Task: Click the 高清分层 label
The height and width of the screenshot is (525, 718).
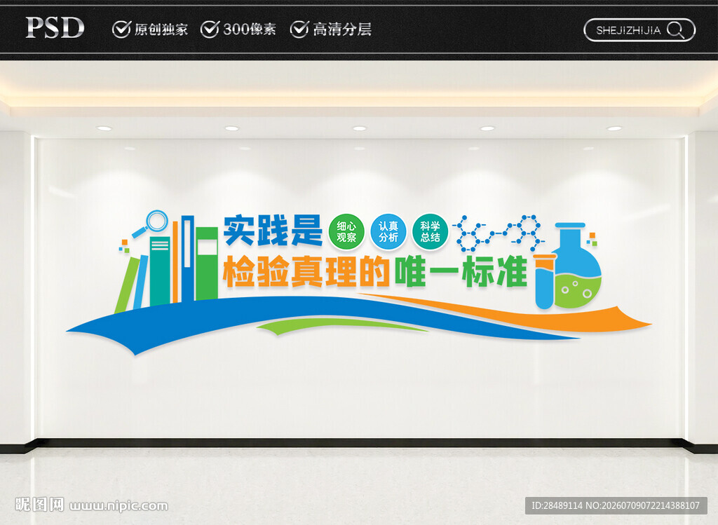Action: coord(342,29)
